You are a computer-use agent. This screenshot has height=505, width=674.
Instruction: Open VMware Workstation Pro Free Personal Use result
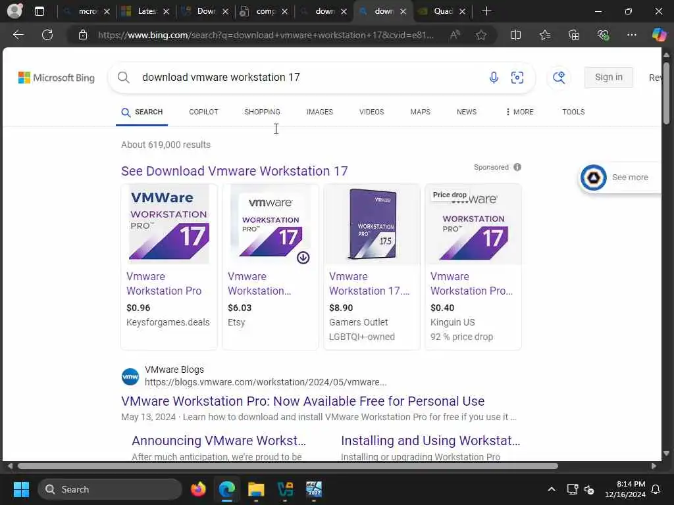[x=303, y=401]
